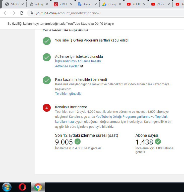Click the green checkmark beside AdSense için istekte bulunuldu

coord(47,57)
